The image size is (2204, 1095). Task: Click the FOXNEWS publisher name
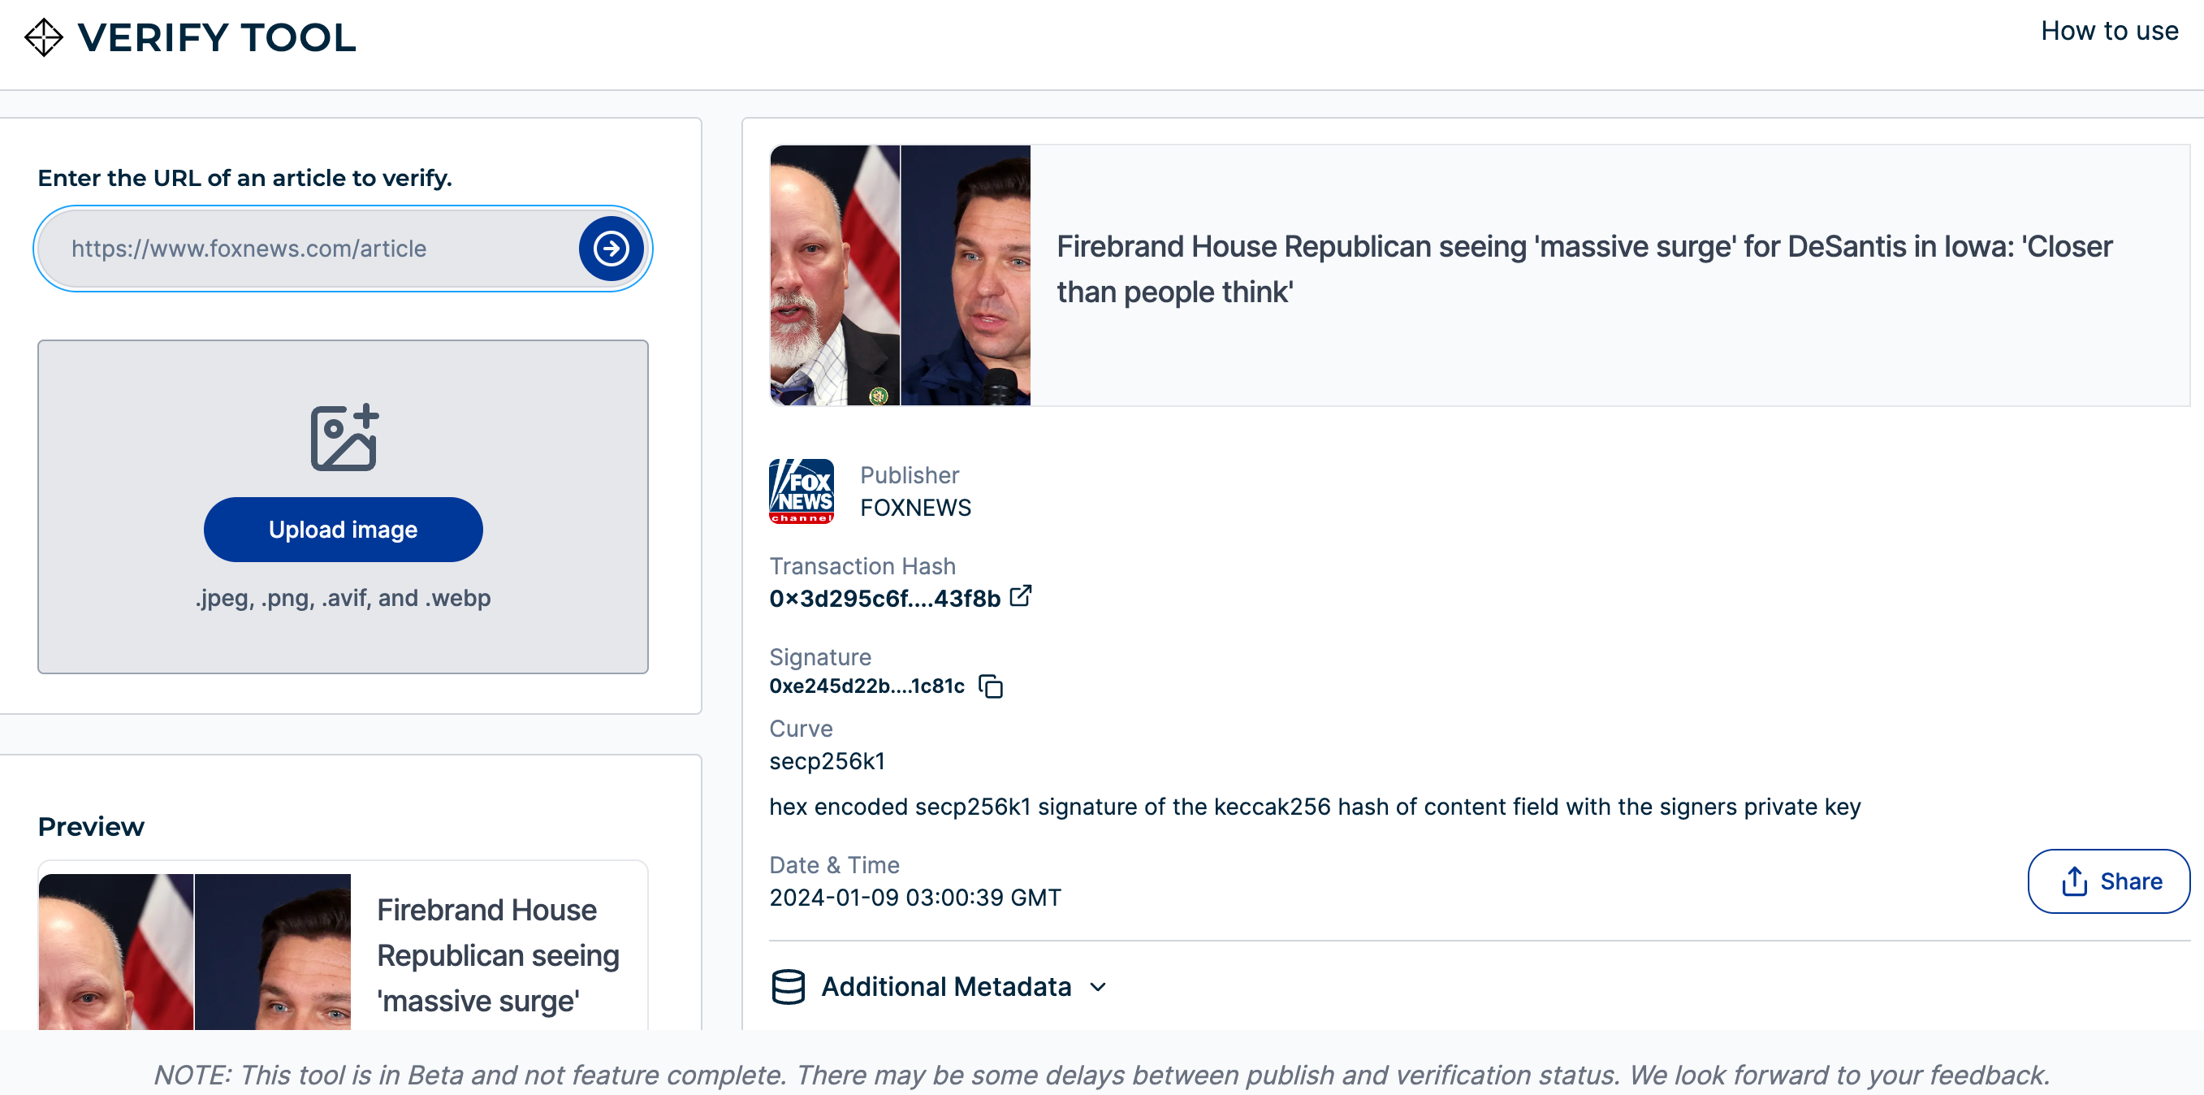[x=914, y=507]
